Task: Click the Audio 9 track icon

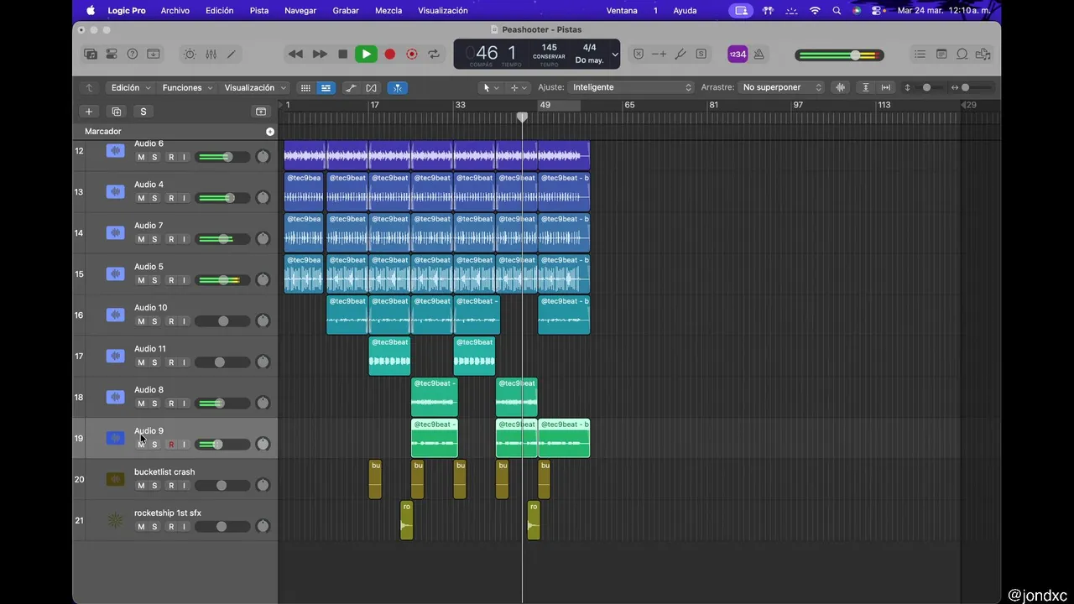Action: click(115, 438)
